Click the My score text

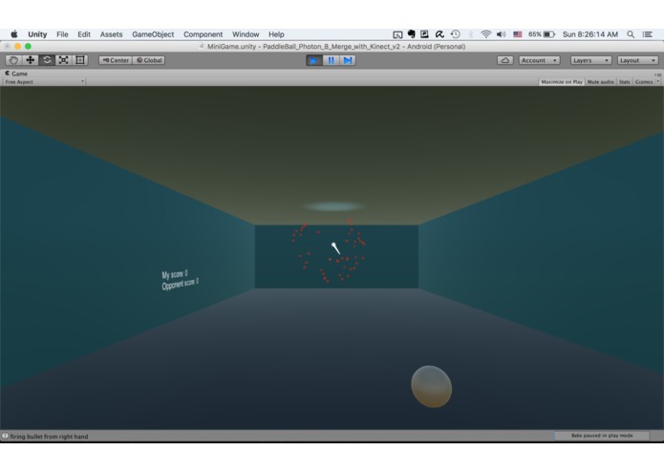(175, 274)
